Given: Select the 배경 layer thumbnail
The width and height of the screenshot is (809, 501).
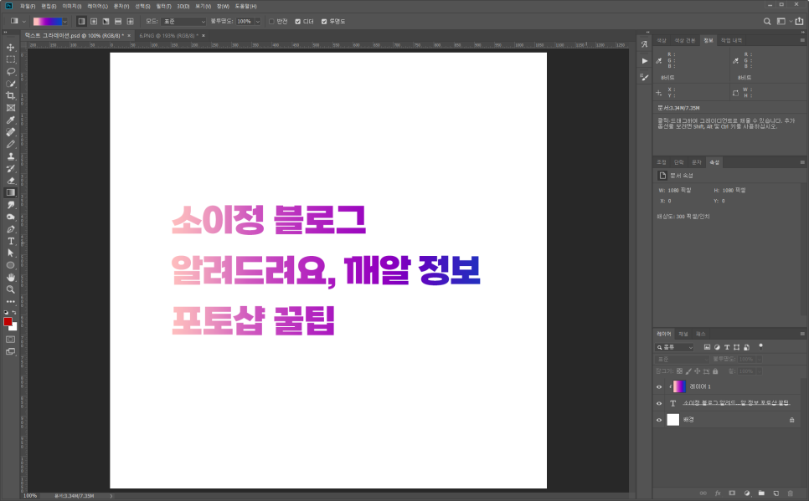Looking at the screenshot, I should pos(673,420).
